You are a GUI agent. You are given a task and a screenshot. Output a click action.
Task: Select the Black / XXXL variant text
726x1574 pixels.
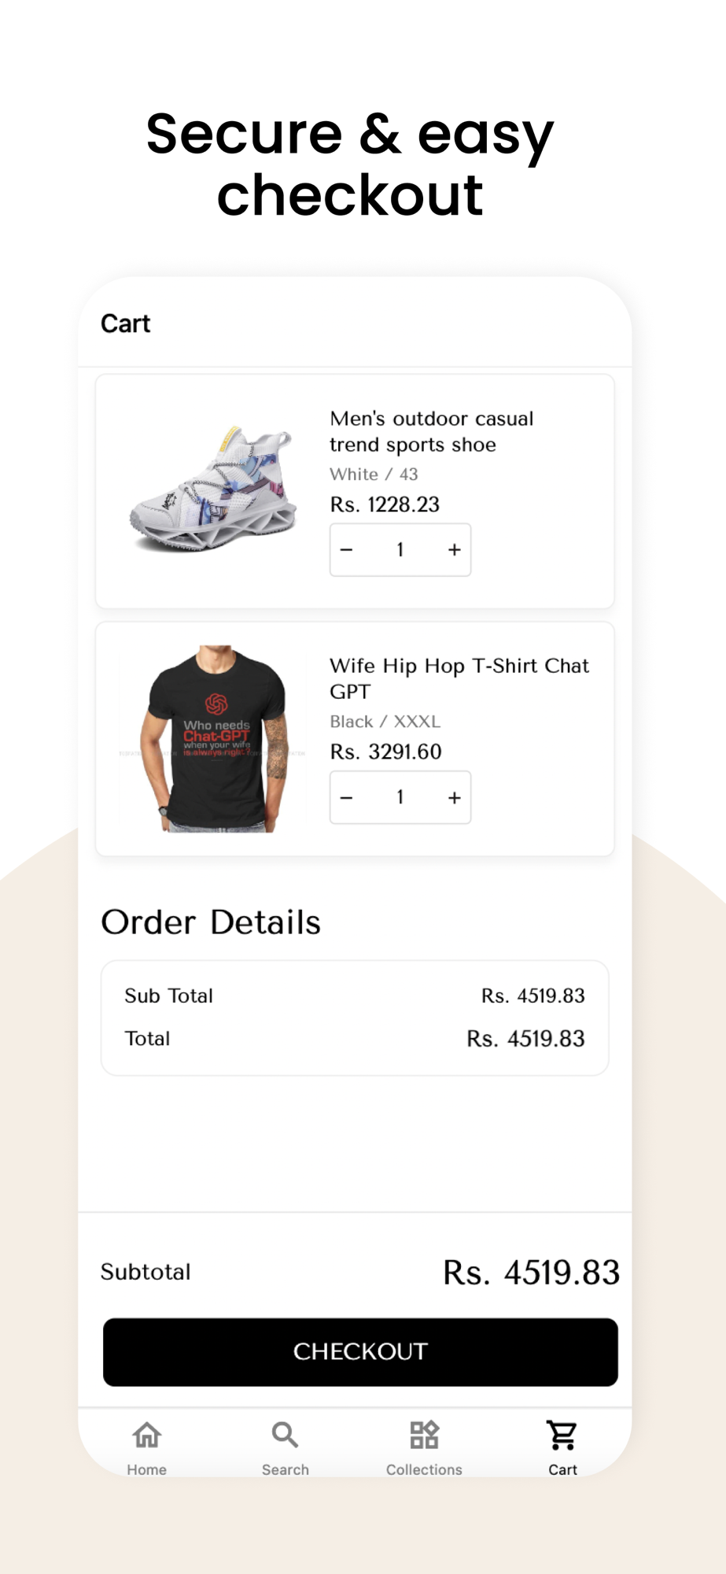(385, 722)
